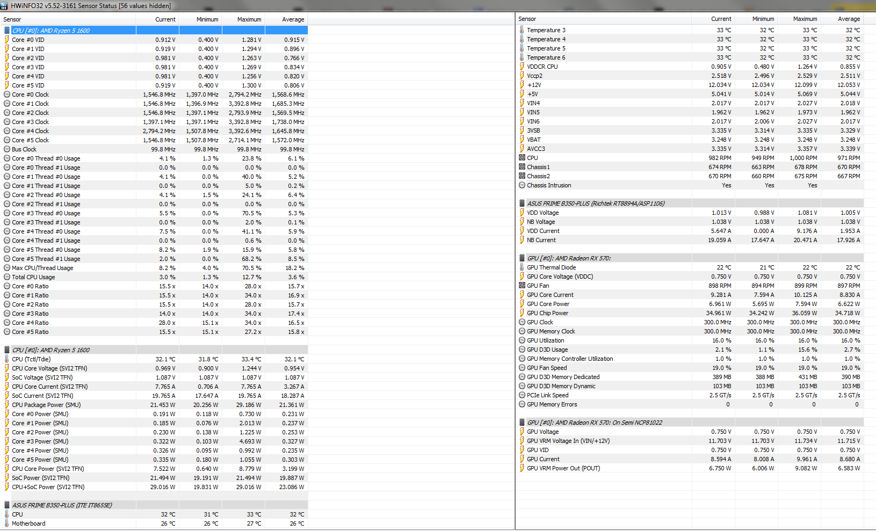This screenshot has height=531, width=876.
Task: Select the AVCC3 sensor row
Action: (x=690, y=149)
